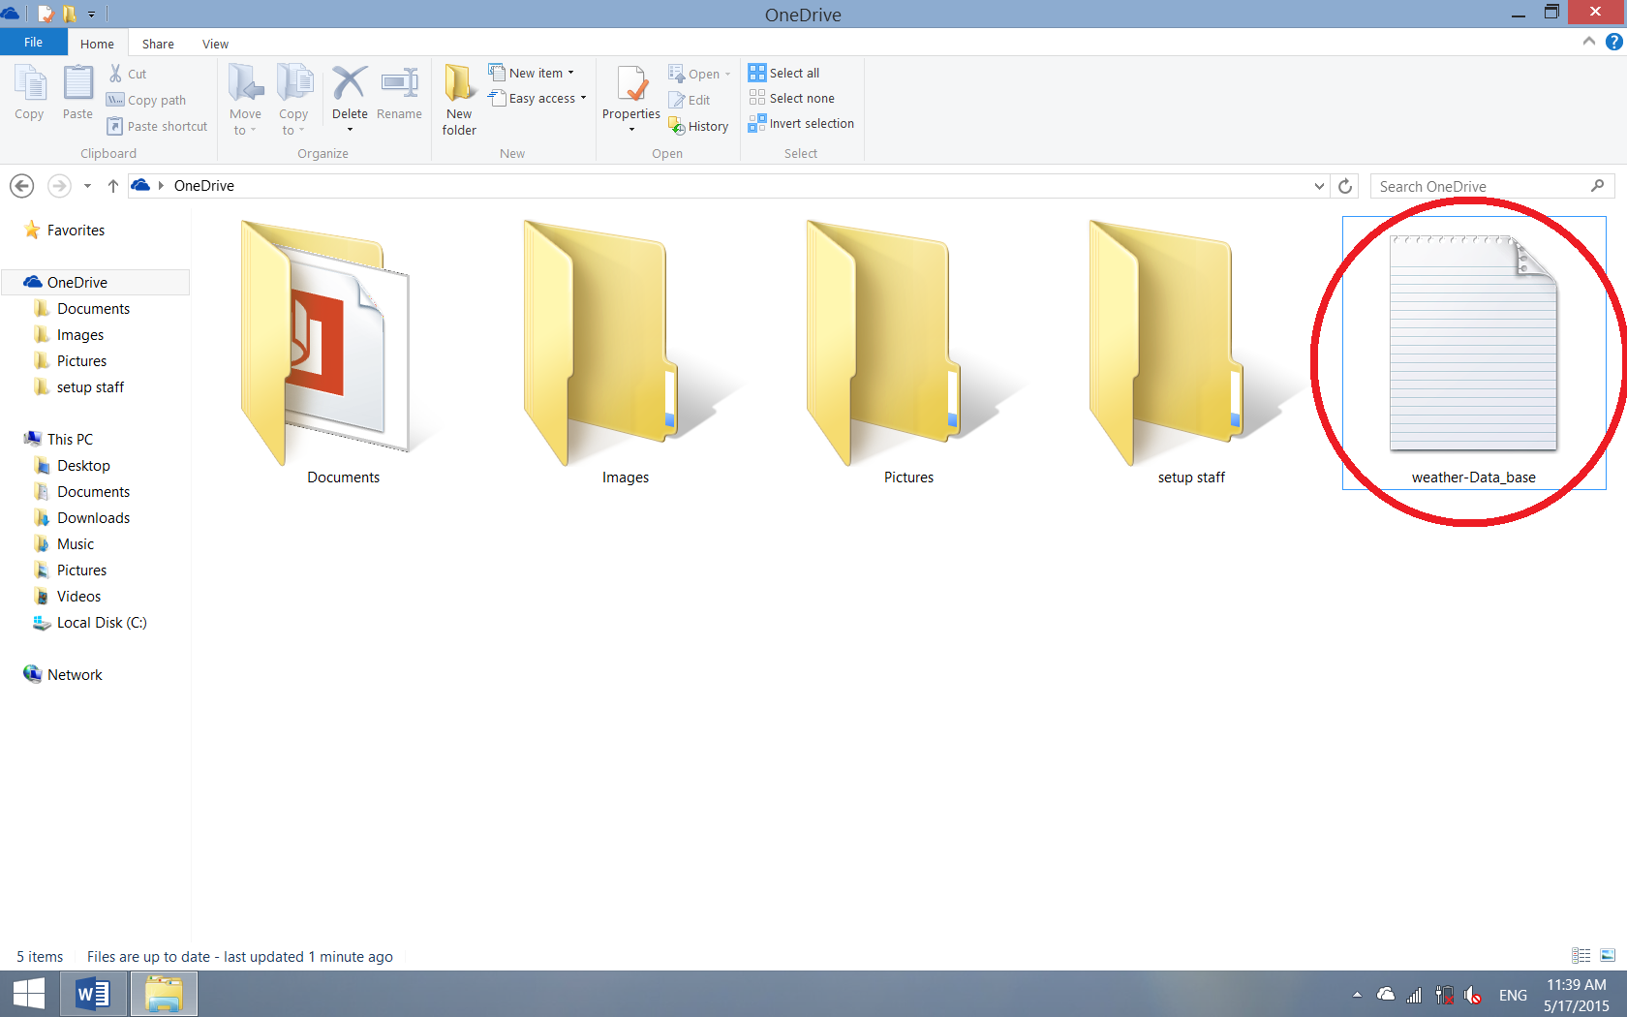
Task: Open Music in the navigation pane
Action: pyautogui.click(x=63, y=544)
